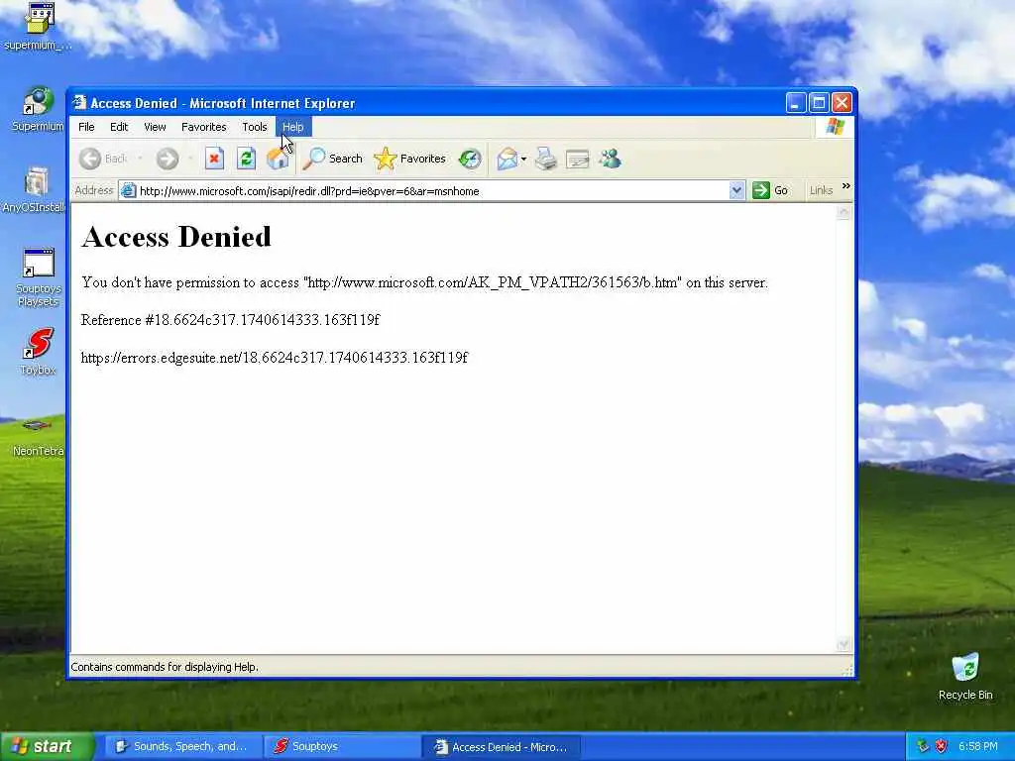Select the Recycle Bin icon

[x=965, y=676]
